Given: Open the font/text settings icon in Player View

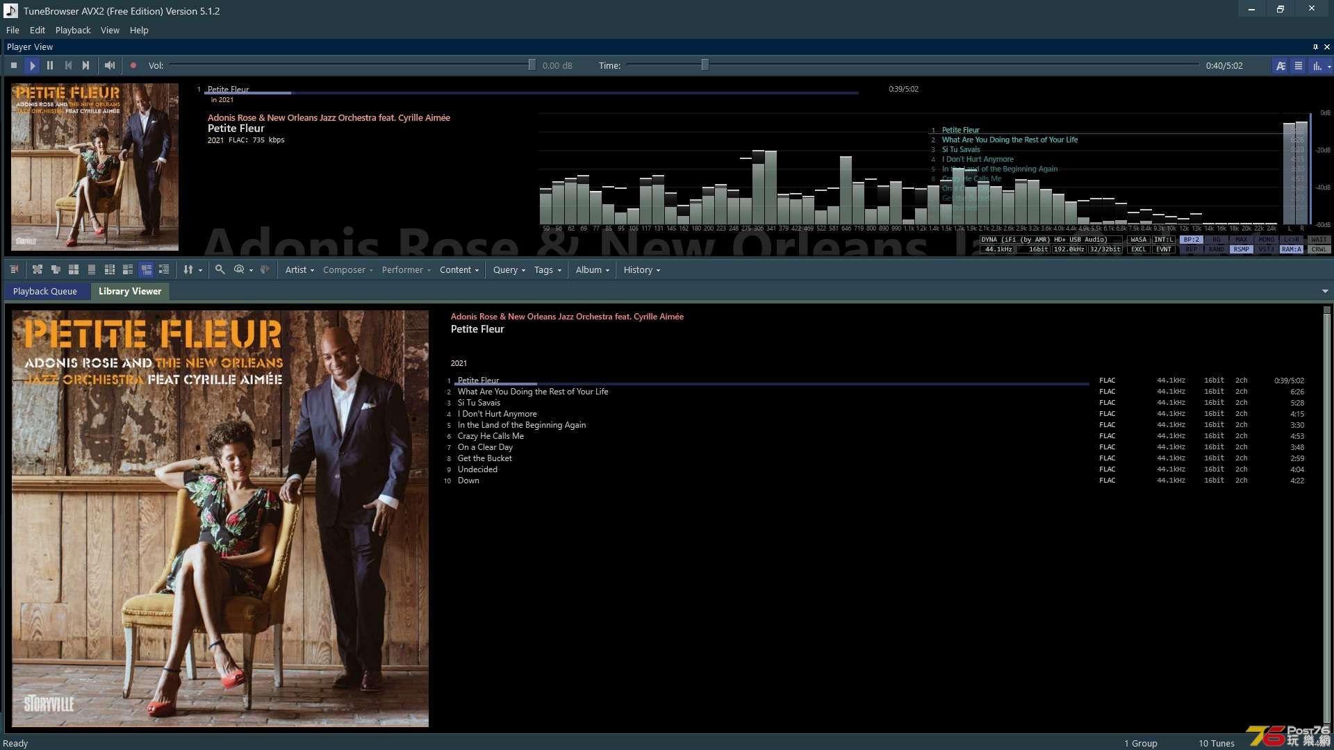Looking at the screenshot, I should tap(1281, 66).
